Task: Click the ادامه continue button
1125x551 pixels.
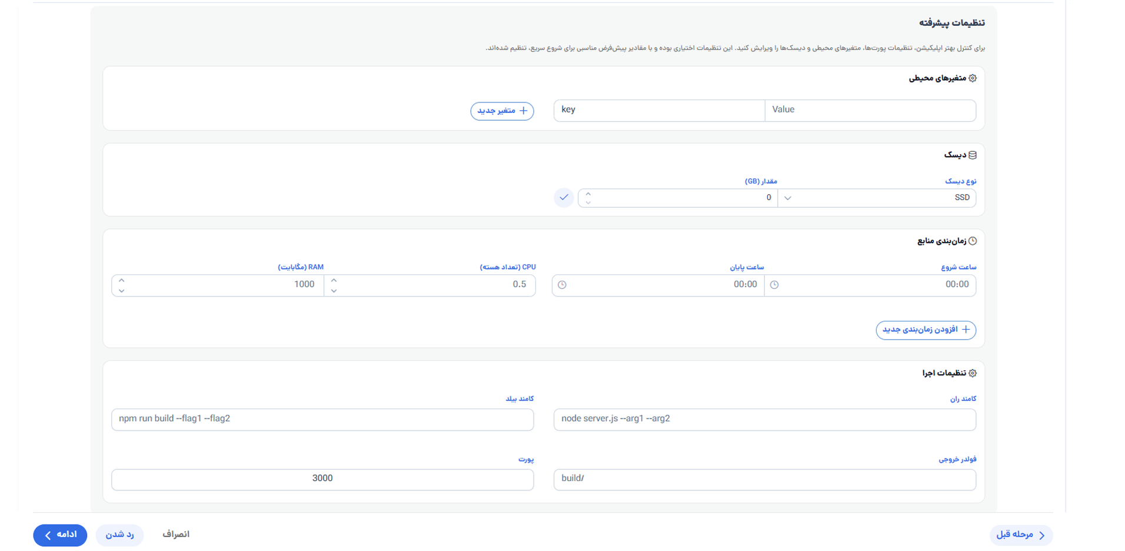Action: point(60,535)
